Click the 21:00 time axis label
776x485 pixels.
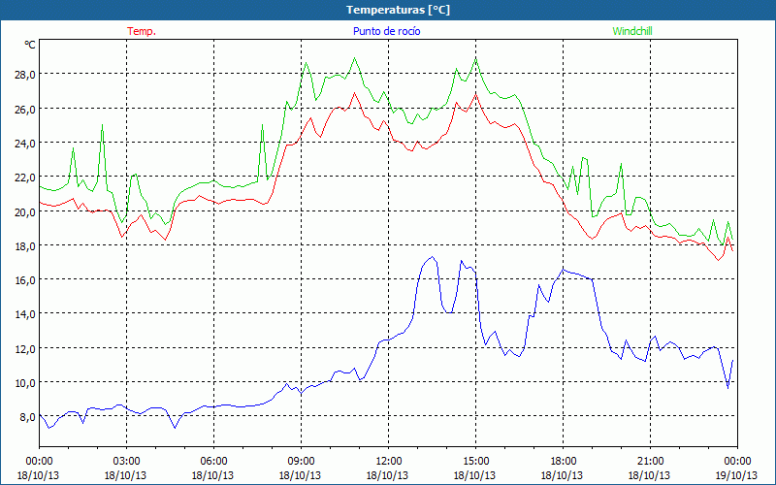point(650,461)
